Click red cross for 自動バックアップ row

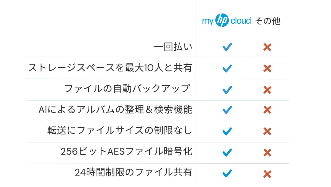(x=267, y=90)
